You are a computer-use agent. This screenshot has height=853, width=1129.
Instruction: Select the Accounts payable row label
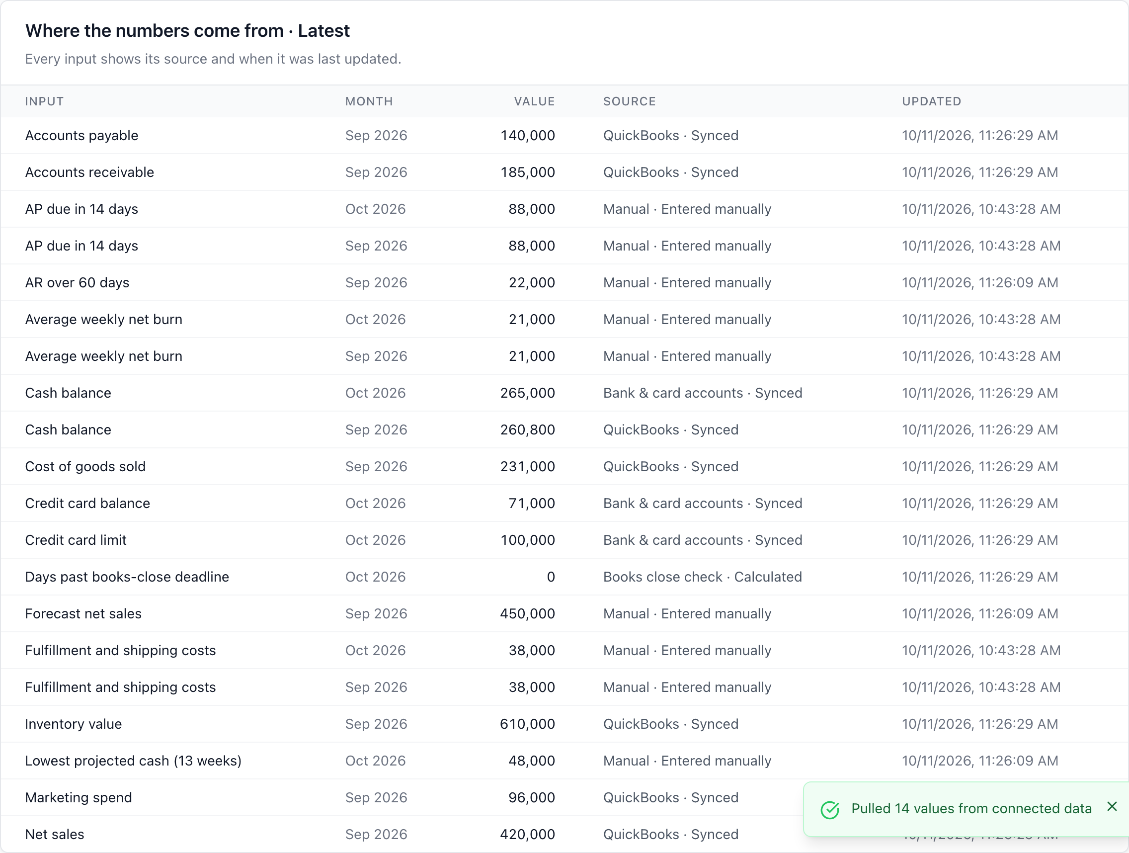(x=81, y=135)
